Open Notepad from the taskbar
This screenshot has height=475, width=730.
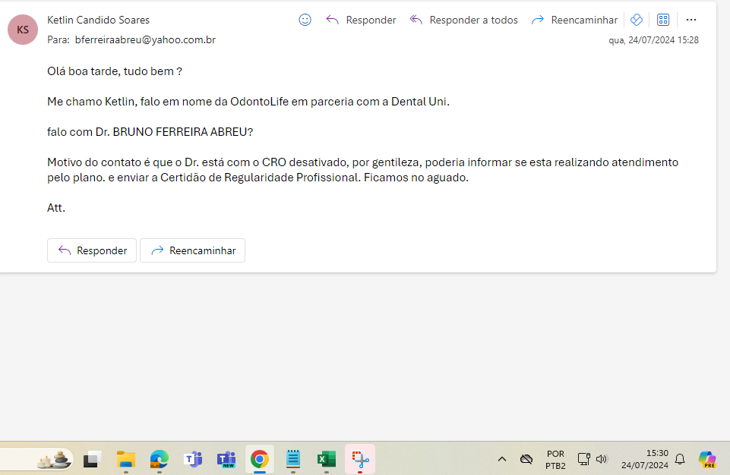tap(293, 460)
